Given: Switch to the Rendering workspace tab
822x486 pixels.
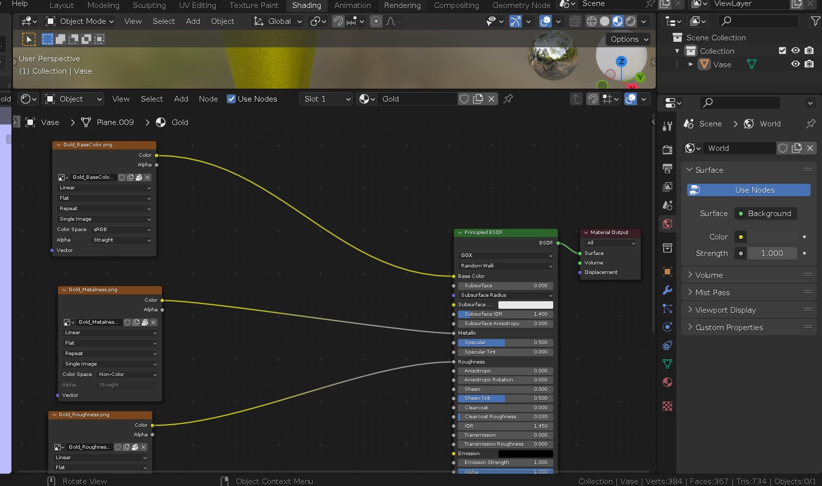Looking at the screenshot, I should (402, 5).
